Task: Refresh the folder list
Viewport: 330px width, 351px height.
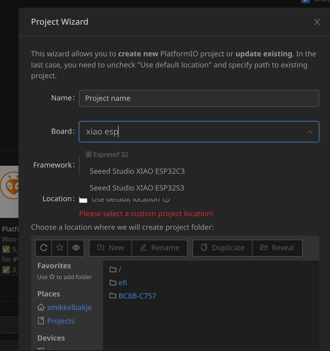Action: (x=44, y=248)
